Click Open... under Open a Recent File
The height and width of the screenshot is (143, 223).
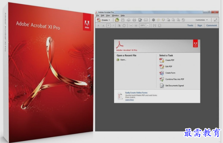point(121,60)
